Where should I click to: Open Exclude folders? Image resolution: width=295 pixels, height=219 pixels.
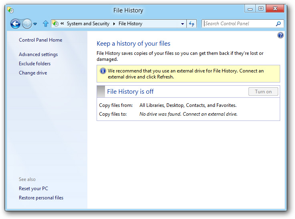(x=34, y=64)
